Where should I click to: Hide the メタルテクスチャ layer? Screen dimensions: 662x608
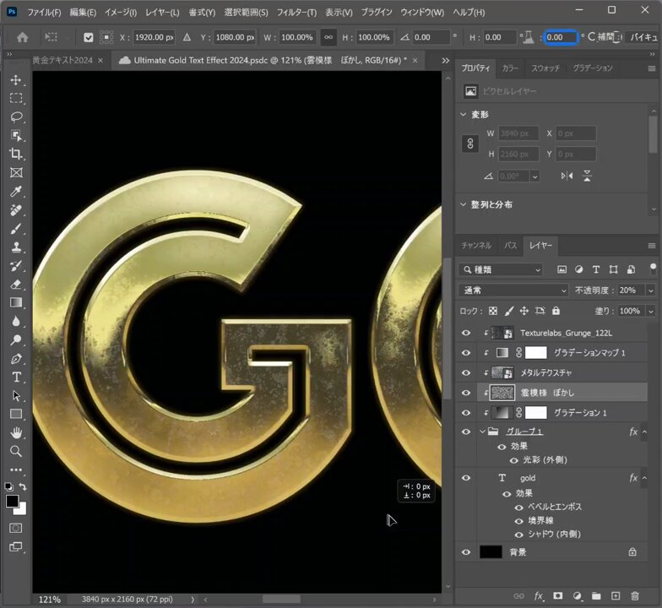466,372
